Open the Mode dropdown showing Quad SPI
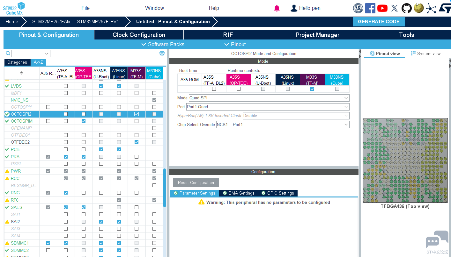 pyautogui.click(x=269, y=98)
